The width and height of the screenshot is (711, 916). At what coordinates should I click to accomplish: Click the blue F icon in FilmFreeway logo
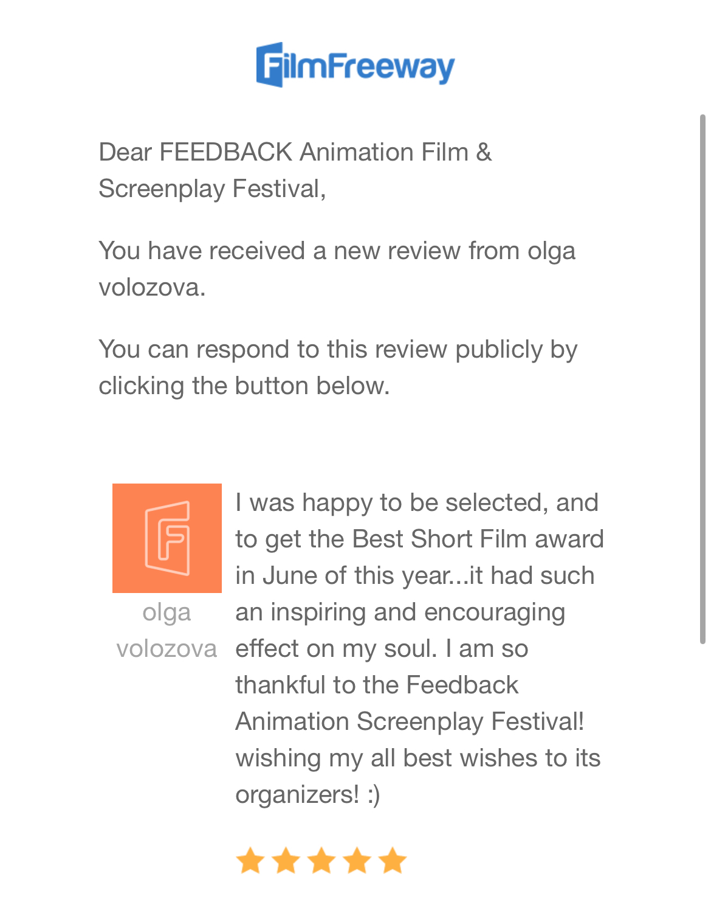(270, 64)
